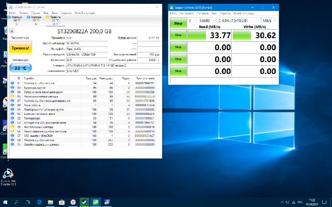Screen dimensions: 332x207
Task: Click status circle of CRC UltraDMA row
Action: point(12,136)
